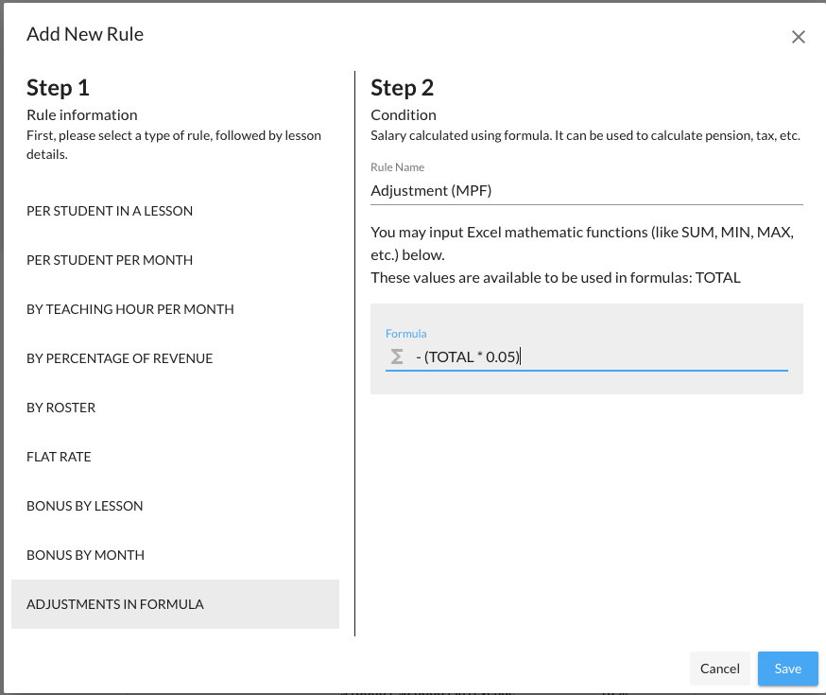Save the new rule
826x695 pixels.
(x=787, y=669)
